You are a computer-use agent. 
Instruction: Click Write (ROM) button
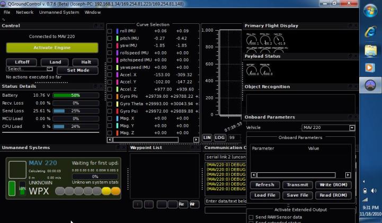pos(333,185)
